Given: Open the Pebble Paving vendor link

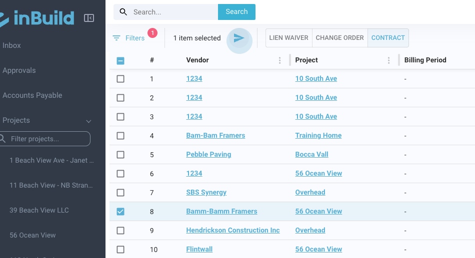Looking at the screenshot, I should coord(208,154).
